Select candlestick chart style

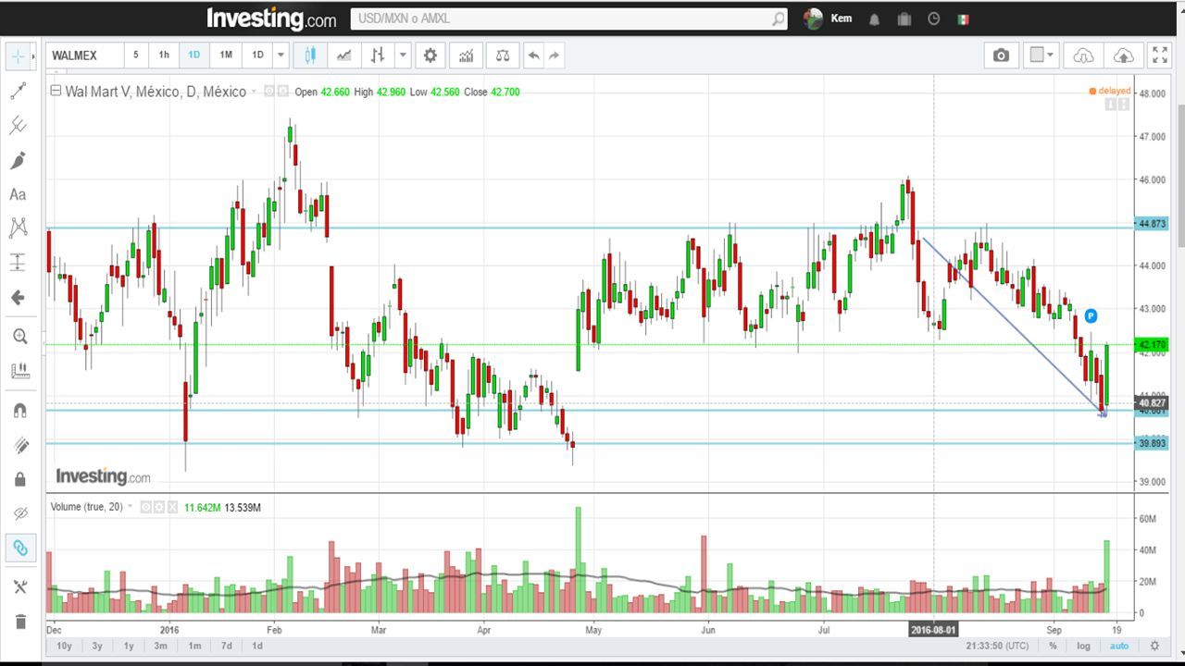pyautogui.click(x=310, y=55)
